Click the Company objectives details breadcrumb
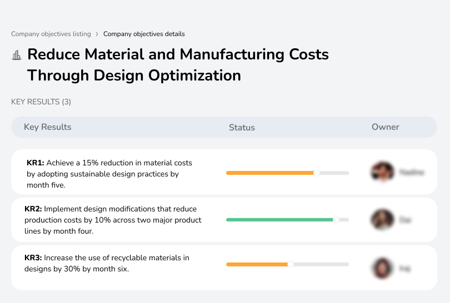Image resolution: width=450 pixels, height=303 pixels. tap(144, 34)
